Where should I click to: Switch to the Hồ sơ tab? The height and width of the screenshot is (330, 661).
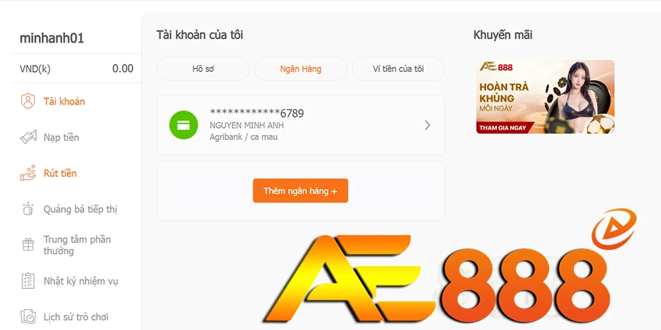pos(203,69)
